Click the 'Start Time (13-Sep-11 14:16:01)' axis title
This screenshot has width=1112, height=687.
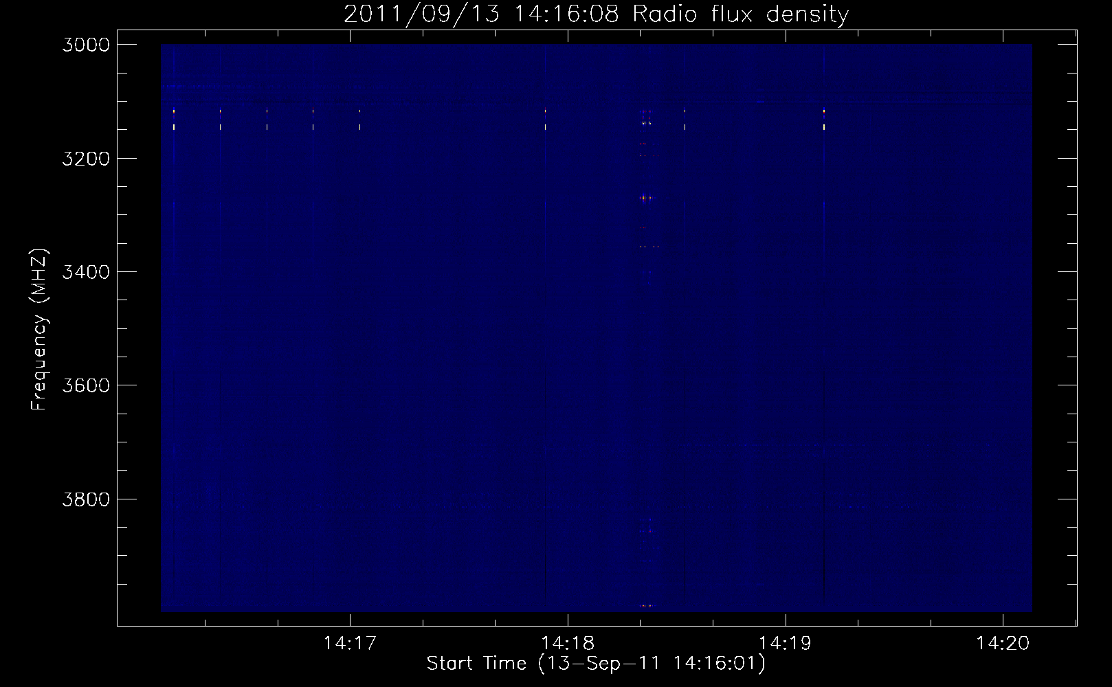point(596,664)
